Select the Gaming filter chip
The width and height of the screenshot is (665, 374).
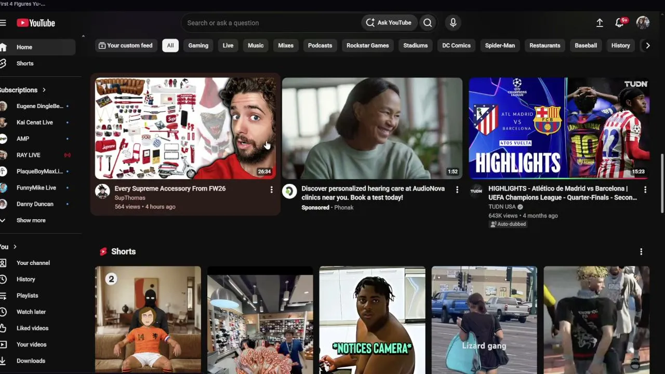click(x=198, y=46)
